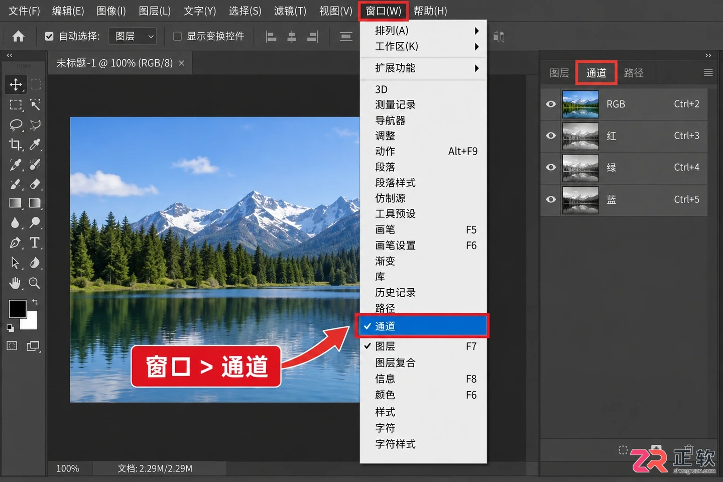Screen dimensions: 723x482
Task: Select the polygonal lasso tool
Action: tap(35, 125)
